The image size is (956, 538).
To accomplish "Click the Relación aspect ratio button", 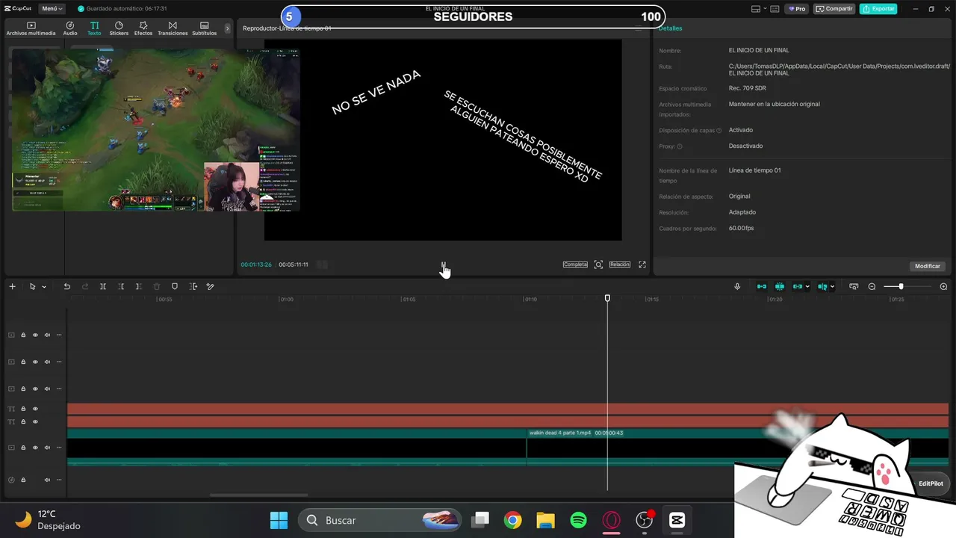I will tap(619, 265).
